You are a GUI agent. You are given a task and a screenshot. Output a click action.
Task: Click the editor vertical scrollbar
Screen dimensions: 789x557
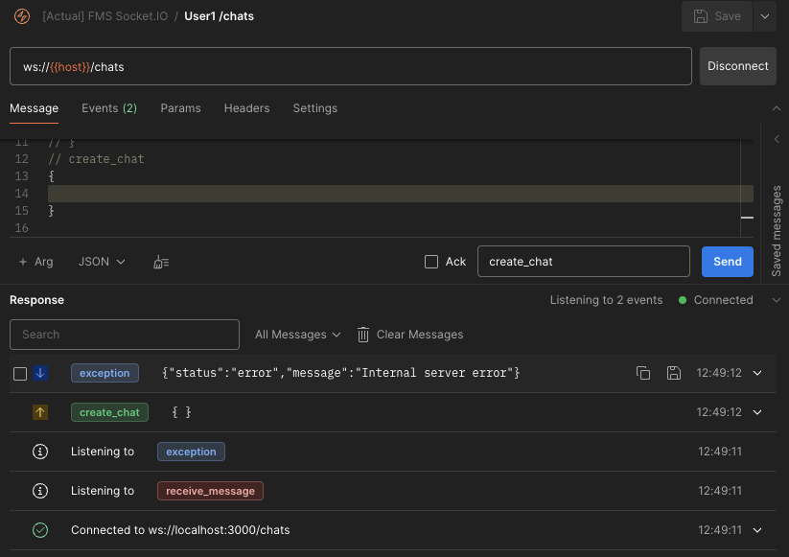747,188
